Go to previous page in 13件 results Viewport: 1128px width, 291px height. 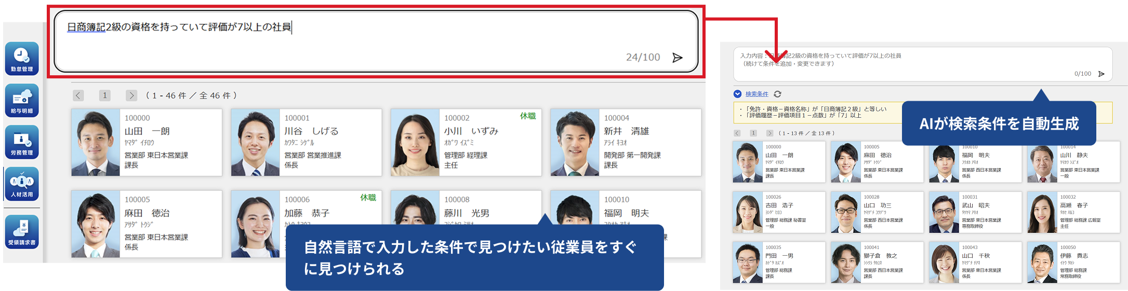pos(737,133)
